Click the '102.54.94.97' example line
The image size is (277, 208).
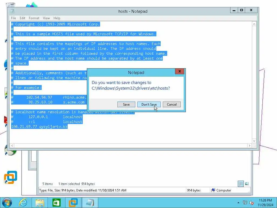(49, 97)
